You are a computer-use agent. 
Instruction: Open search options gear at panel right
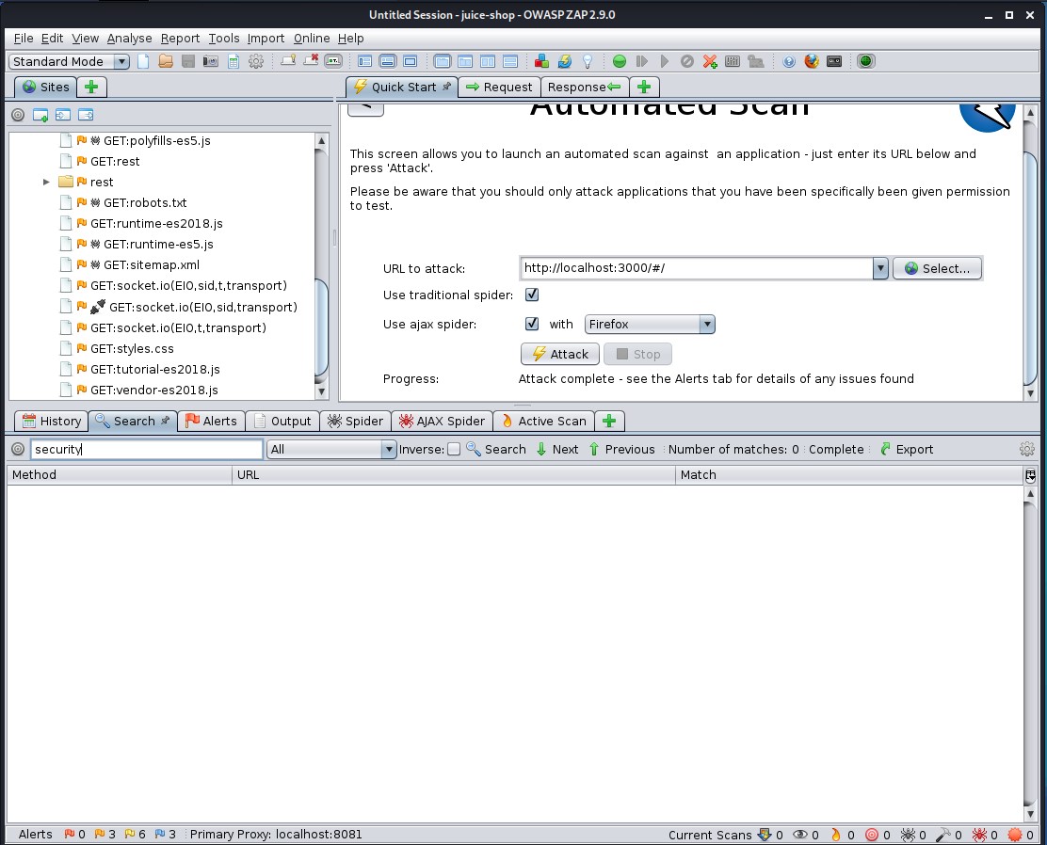(x=1027, y=450)
